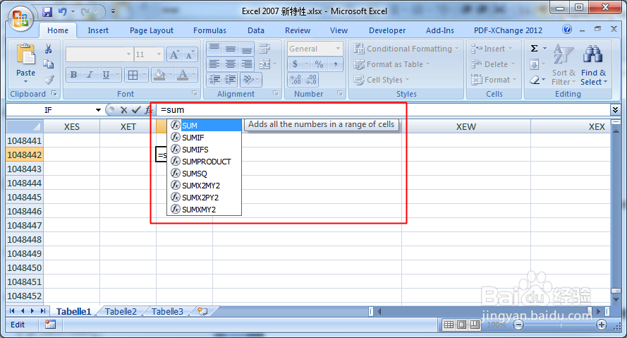Screen dimensions: 627x338
Task: Apply Accounting dollar number format
Action: (295, 64)
